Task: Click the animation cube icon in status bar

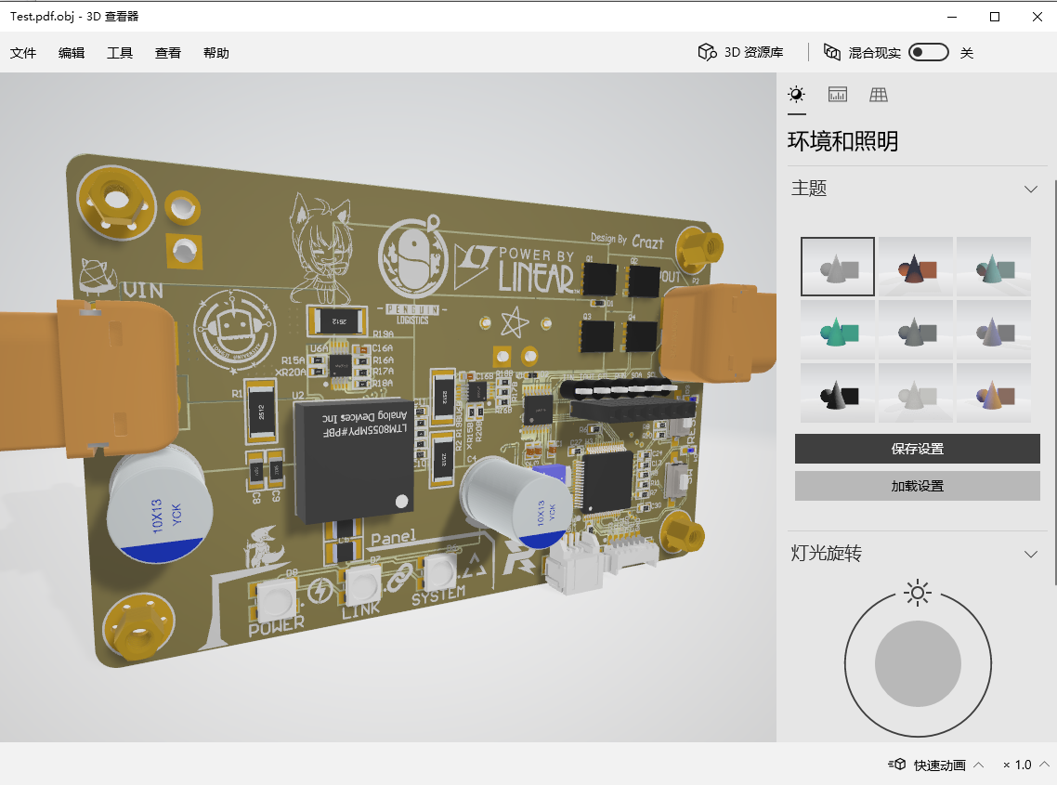Action: click(897, 764)
